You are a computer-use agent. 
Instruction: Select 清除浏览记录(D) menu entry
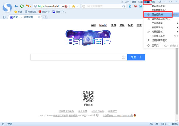point(161,19)
